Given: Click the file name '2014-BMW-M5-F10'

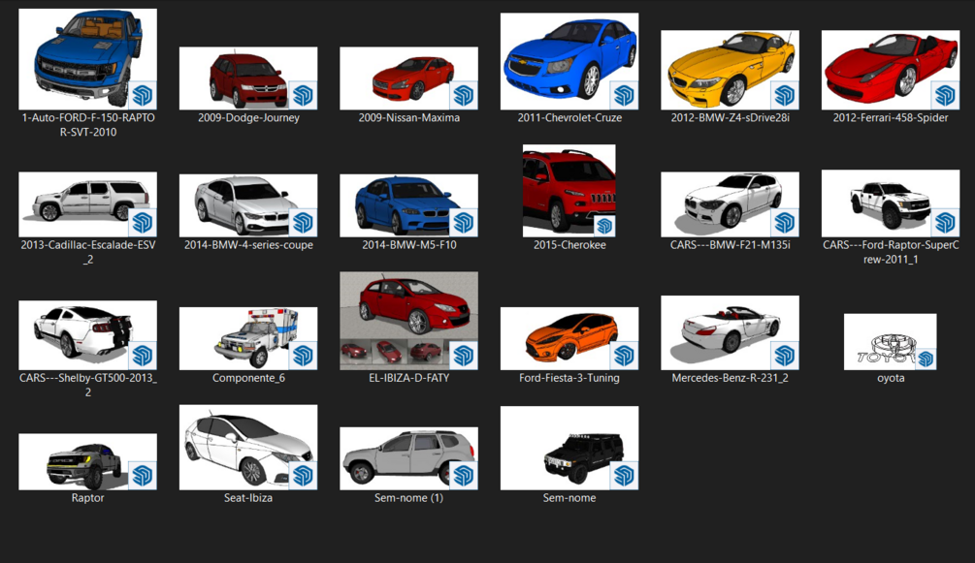Looking at the screenshot, I should 409,245.
